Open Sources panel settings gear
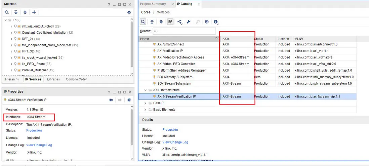The image size is (369, 166). click(129, 12)
